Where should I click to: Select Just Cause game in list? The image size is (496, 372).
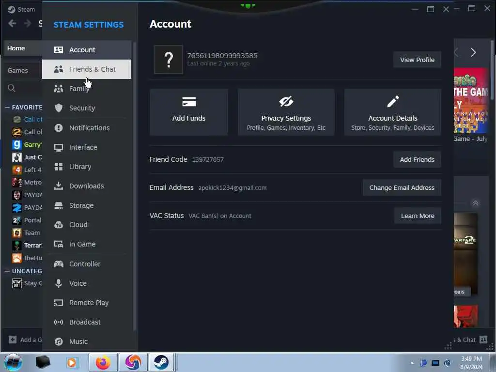(x=27, y=157)
